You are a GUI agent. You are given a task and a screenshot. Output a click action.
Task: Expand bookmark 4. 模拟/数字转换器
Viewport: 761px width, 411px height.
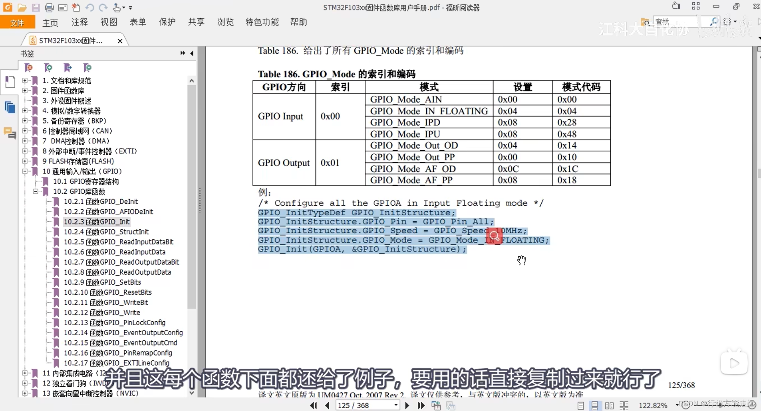tap(25, 111)
